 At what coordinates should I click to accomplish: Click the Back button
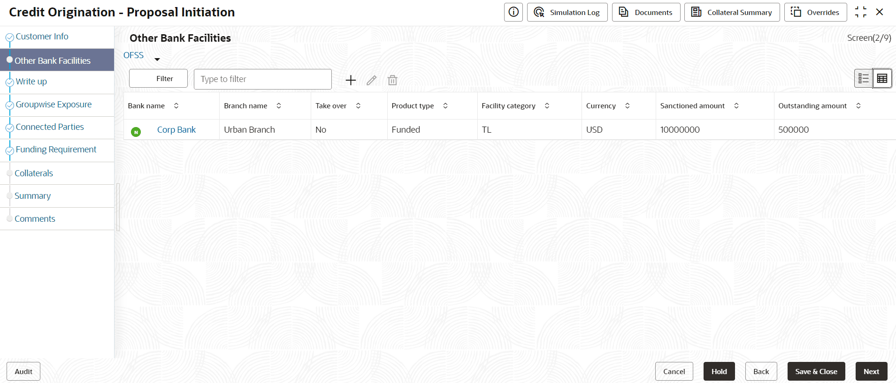(761, 371)
